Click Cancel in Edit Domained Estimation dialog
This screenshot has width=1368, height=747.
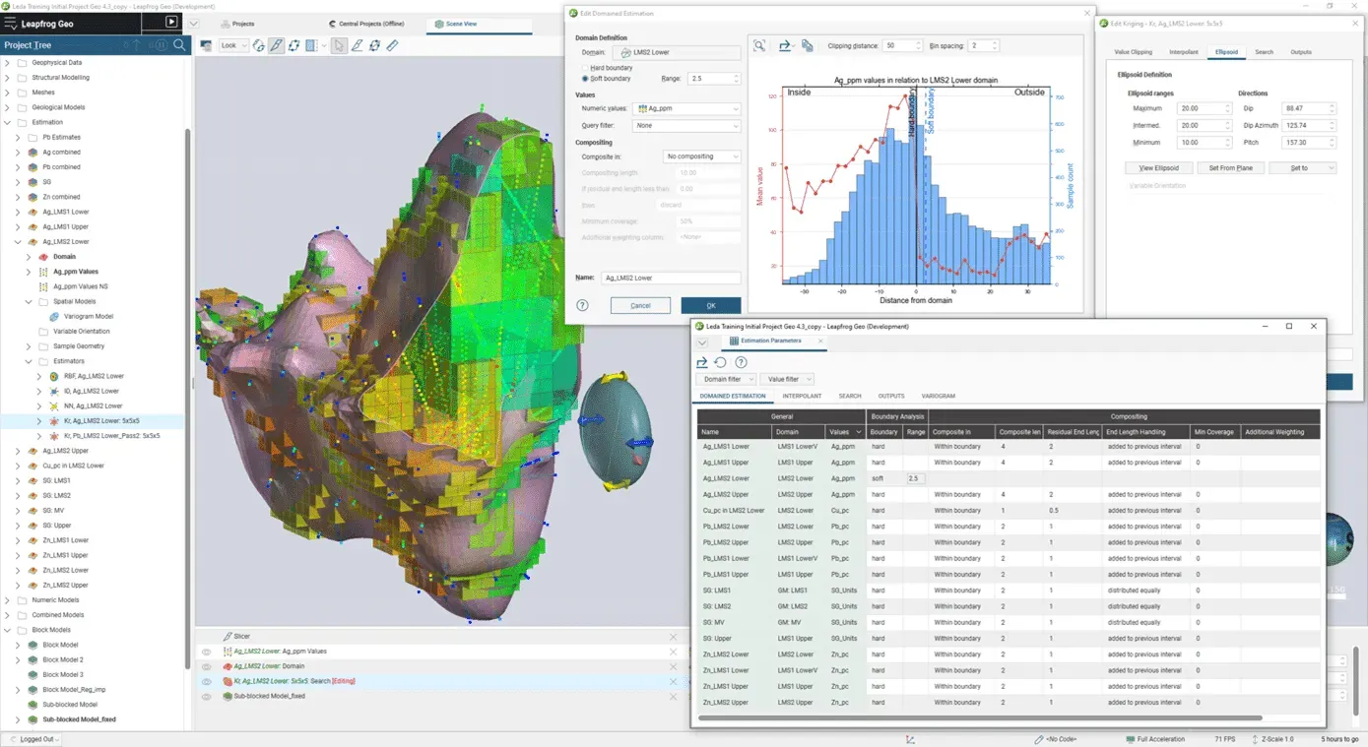pyautogui.click(x=640, y=305)
